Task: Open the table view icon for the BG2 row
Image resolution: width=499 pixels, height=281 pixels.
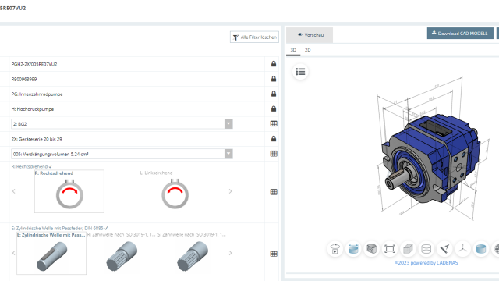Action: coord(274,124)
